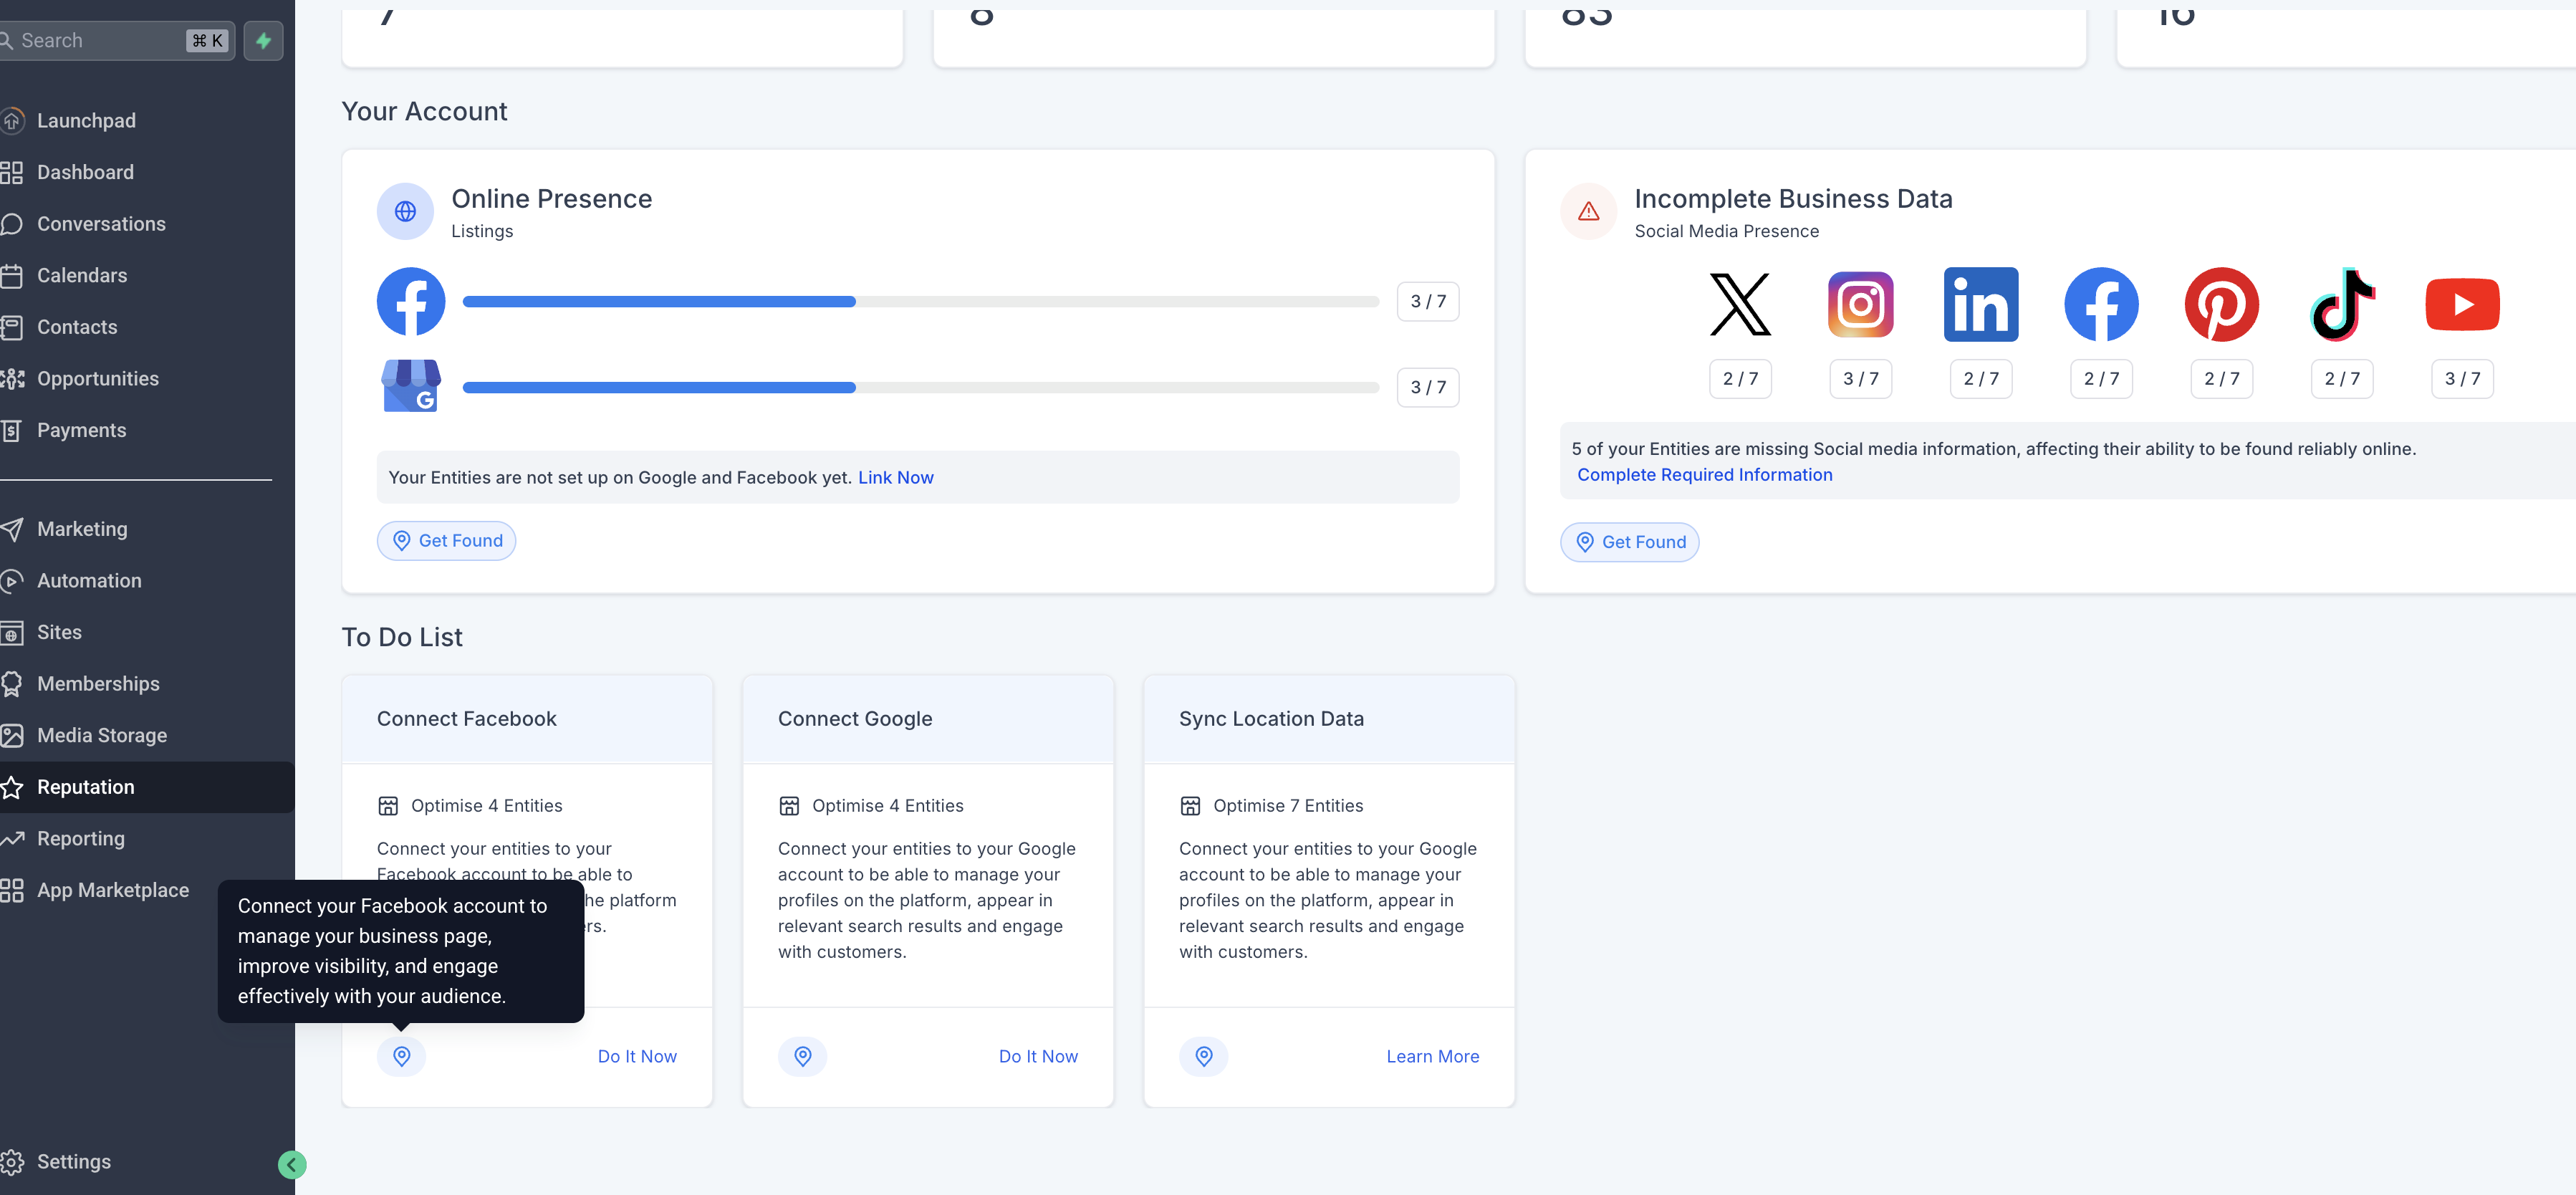Click location pin icon in Connect Google card
Image resolution: width=2576 pixels, height=1195 pixels.
point(802,1056)
